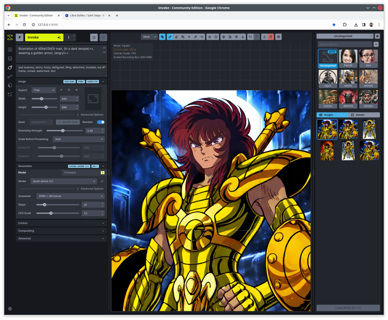Screen dimensions: 388x320
Task: Switch to the Assets gallery tab
Action: pos(364,115)
